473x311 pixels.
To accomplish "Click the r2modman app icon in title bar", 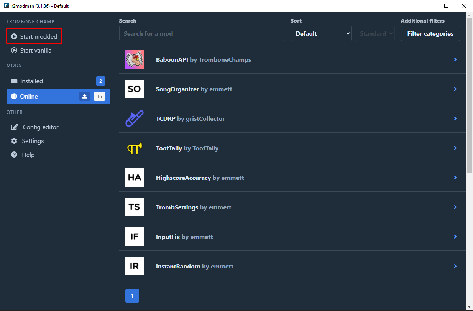I will 7,6.
